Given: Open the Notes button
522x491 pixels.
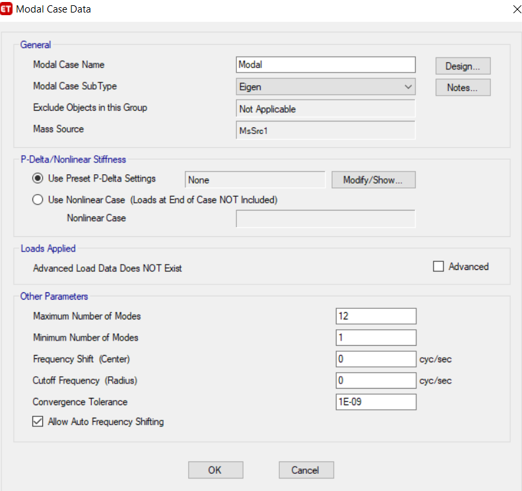Looking at the screenshot, I should (x=463, y=88).
